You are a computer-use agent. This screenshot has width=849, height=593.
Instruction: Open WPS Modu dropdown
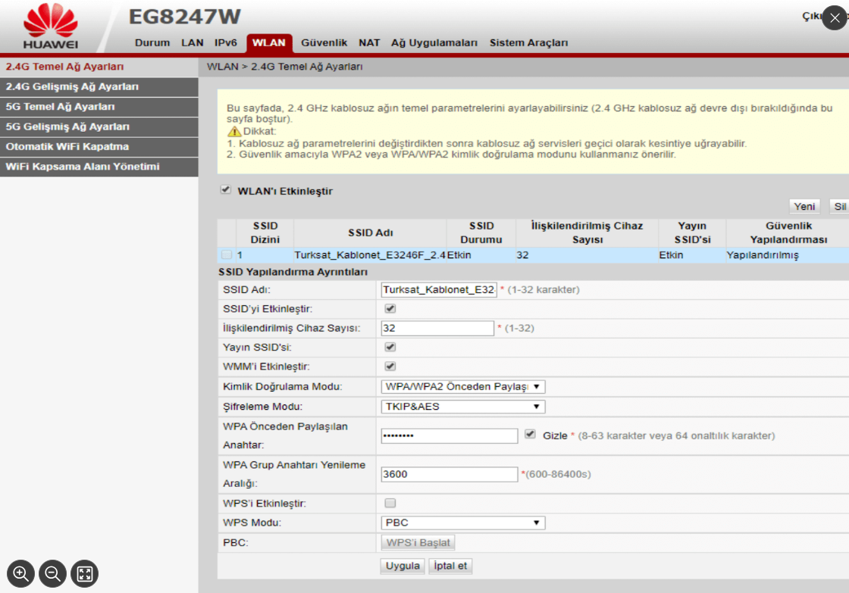tap(463, 523)
